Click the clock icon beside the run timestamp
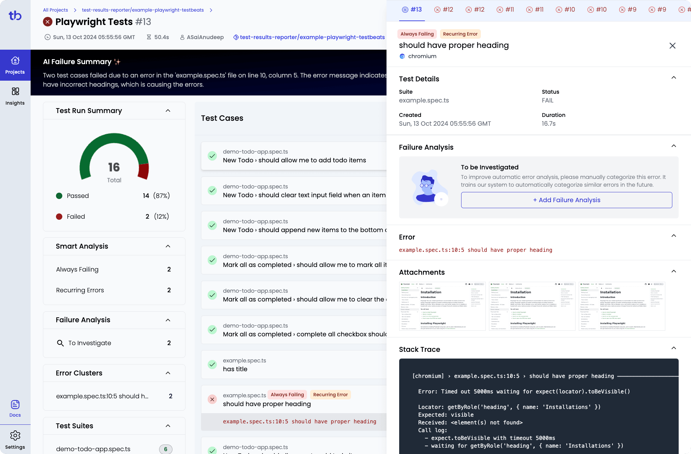 (48, 37)
